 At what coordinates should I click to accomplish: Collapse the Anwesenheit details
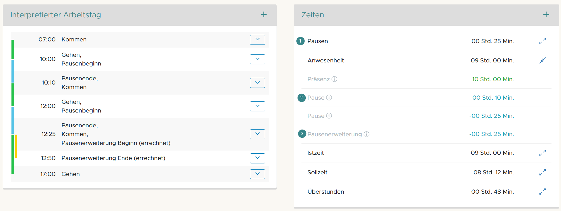click(542, 60)
